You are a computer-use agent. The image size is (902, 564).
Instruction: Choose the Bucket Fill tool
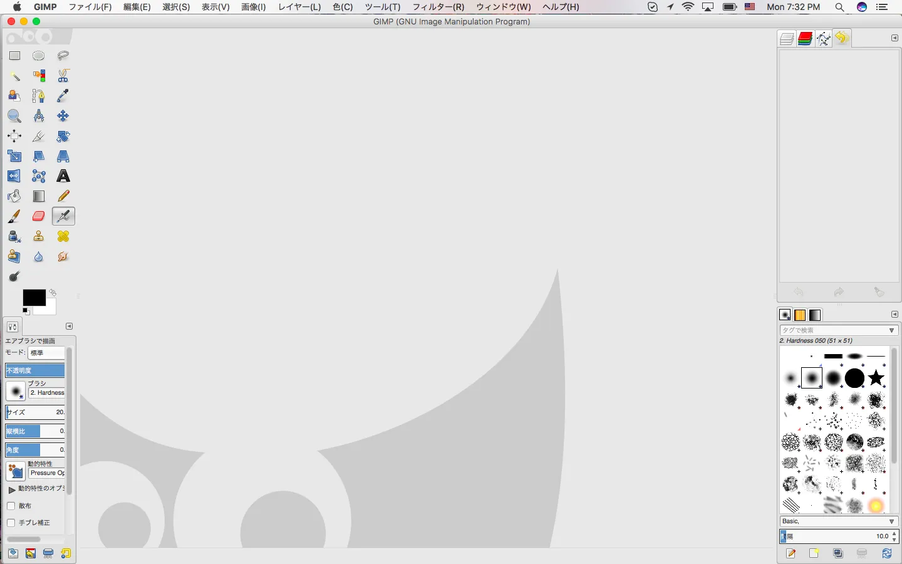(14, 196)
